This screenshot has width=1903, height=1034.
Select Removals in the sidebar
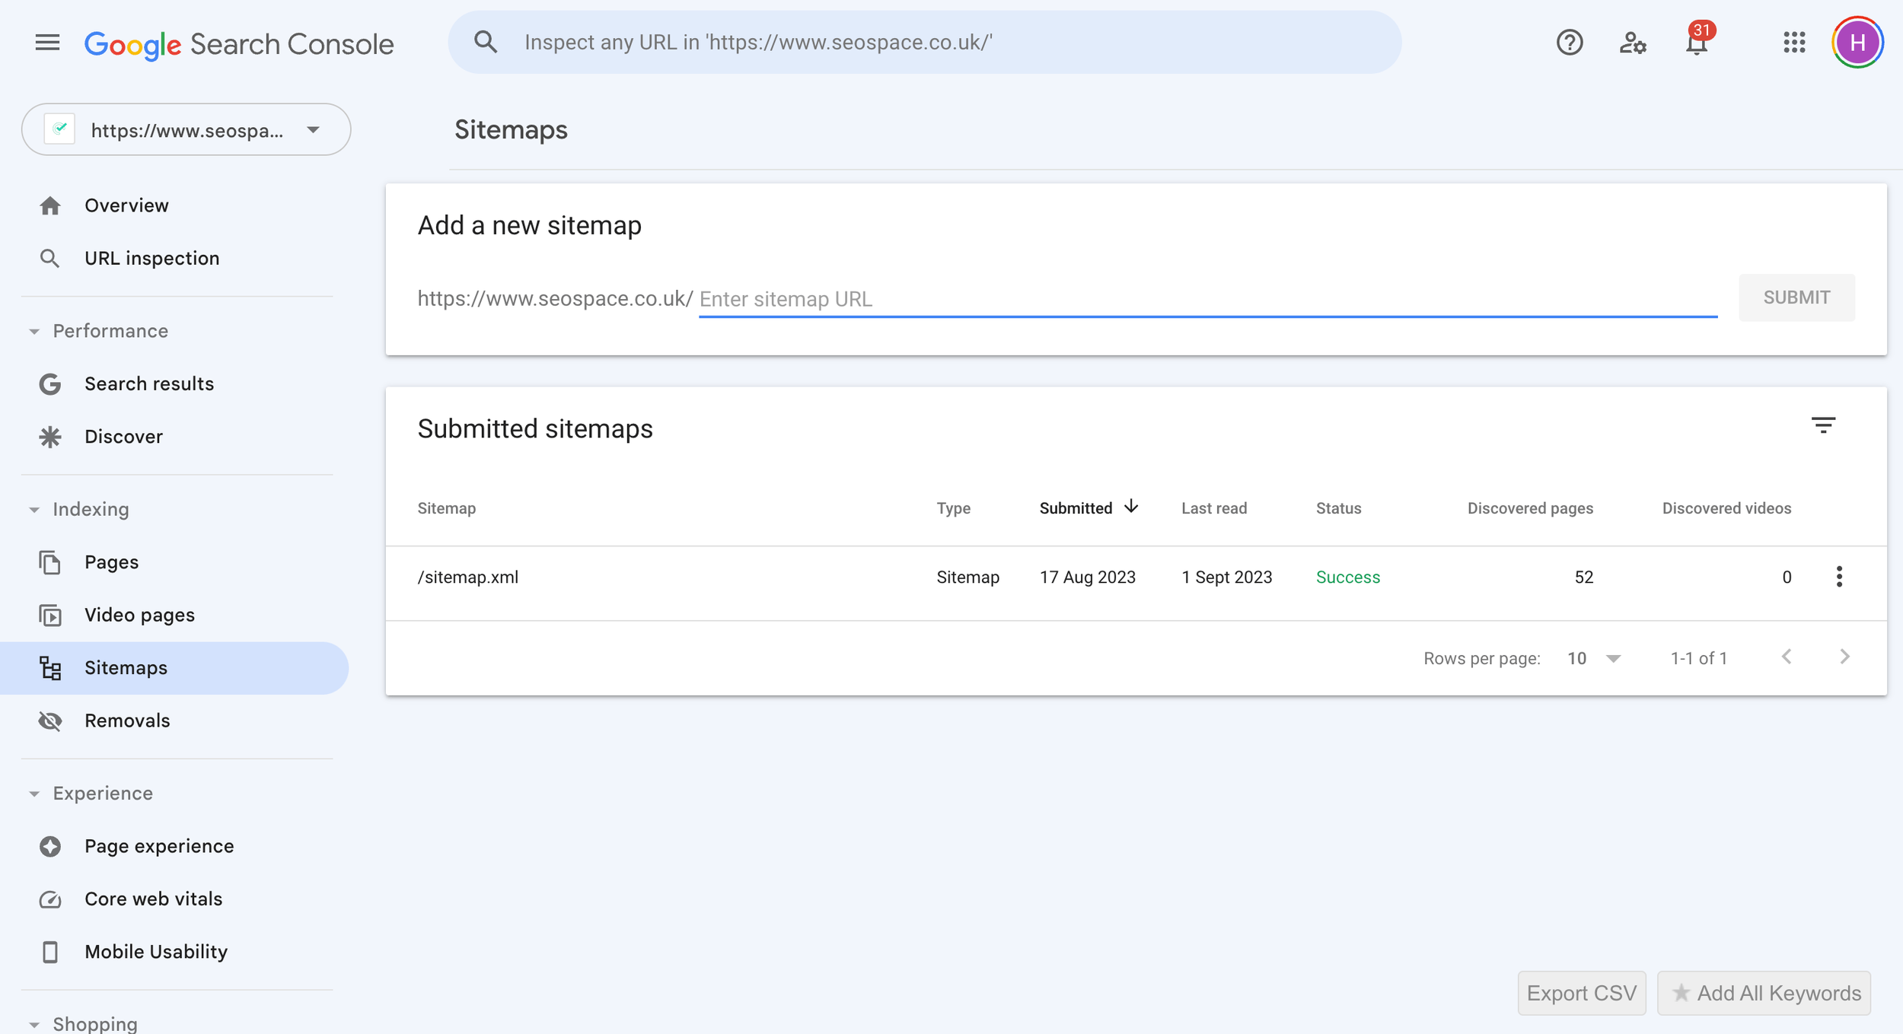(127, 720)
